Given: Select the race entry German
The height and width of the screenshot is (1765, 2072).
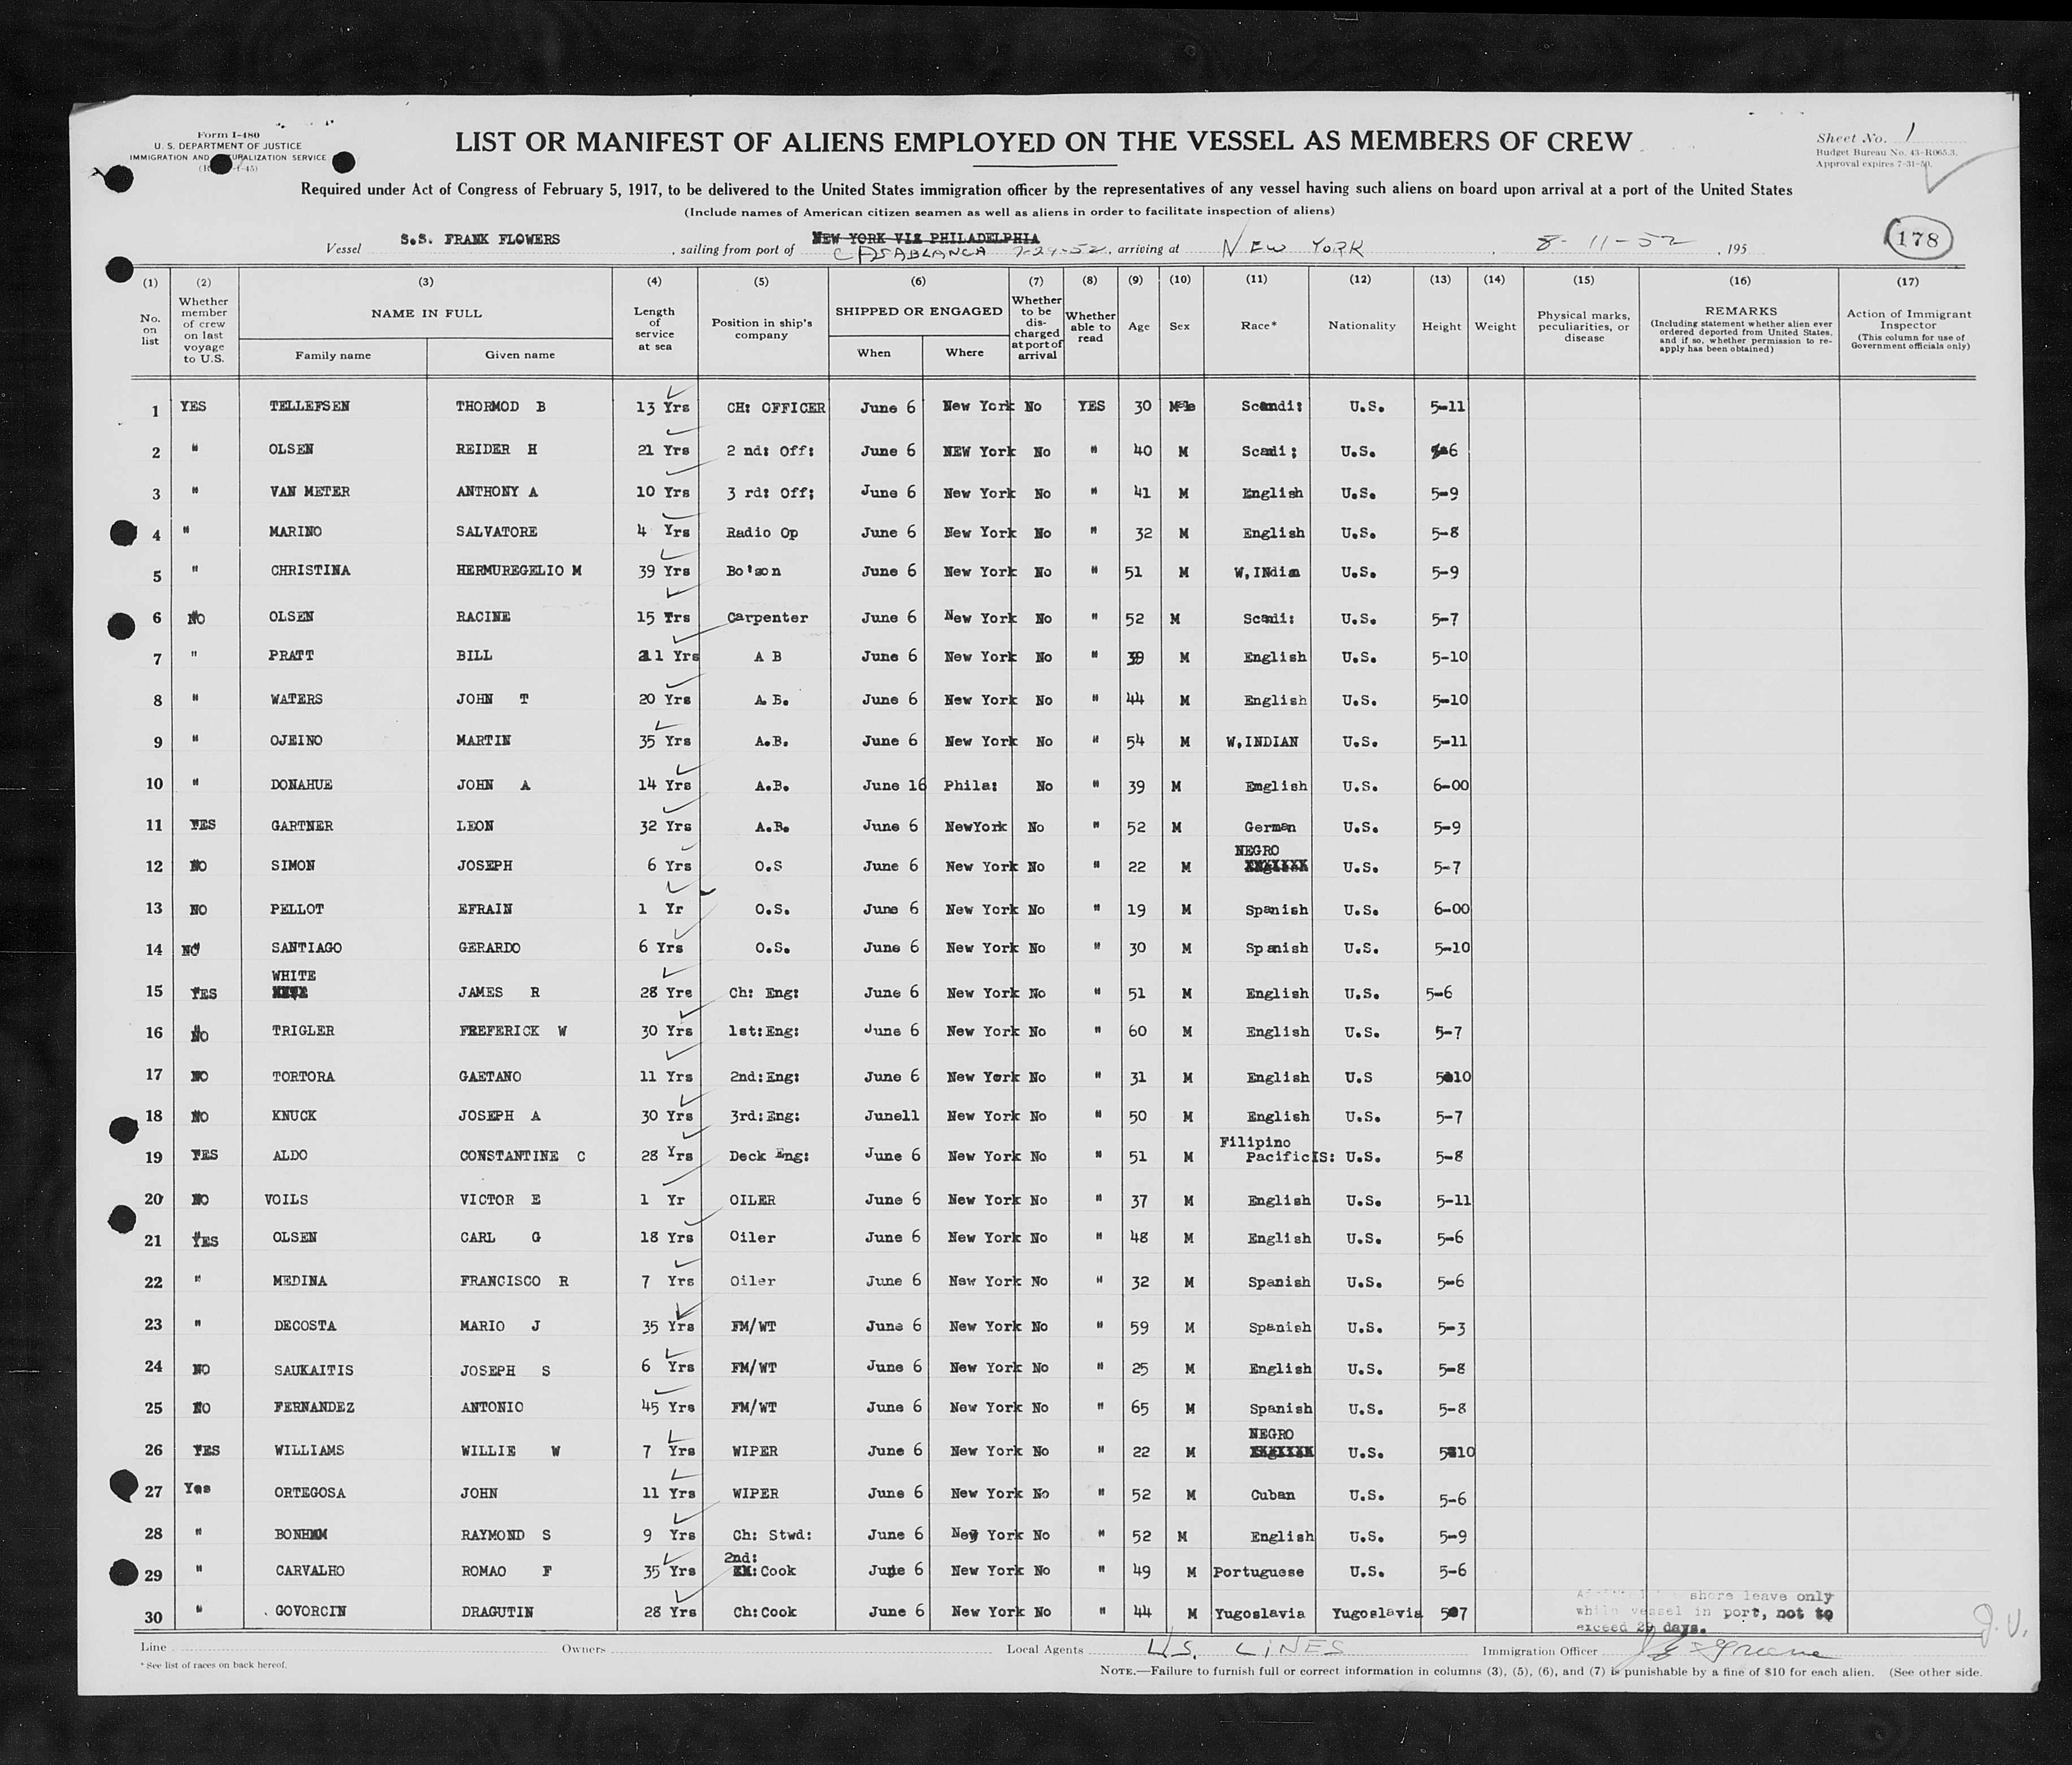Looking at the screenshot, I should point(1270,827).
